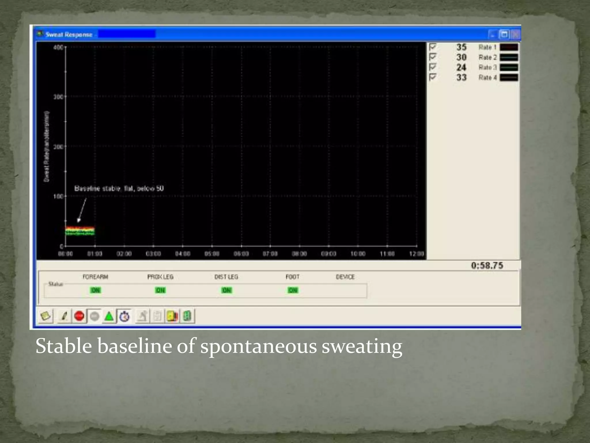The image size is (590, 443).
Task: Click the FOOT status ON indicator
Action: pyautogui.click(x=293, y=290)
